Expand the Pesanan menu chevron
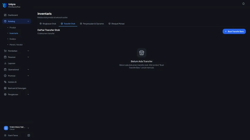Image resolution: width=250 pixels, height=140 pixels. (28, 57)
